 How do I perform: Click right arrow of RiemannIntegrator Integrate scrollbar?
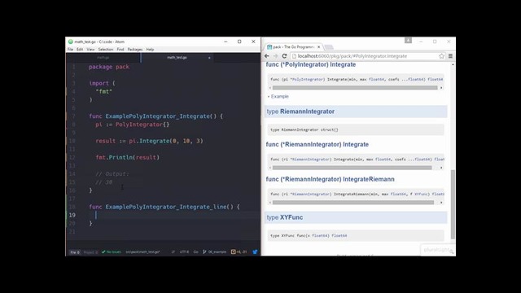point(441,168)
